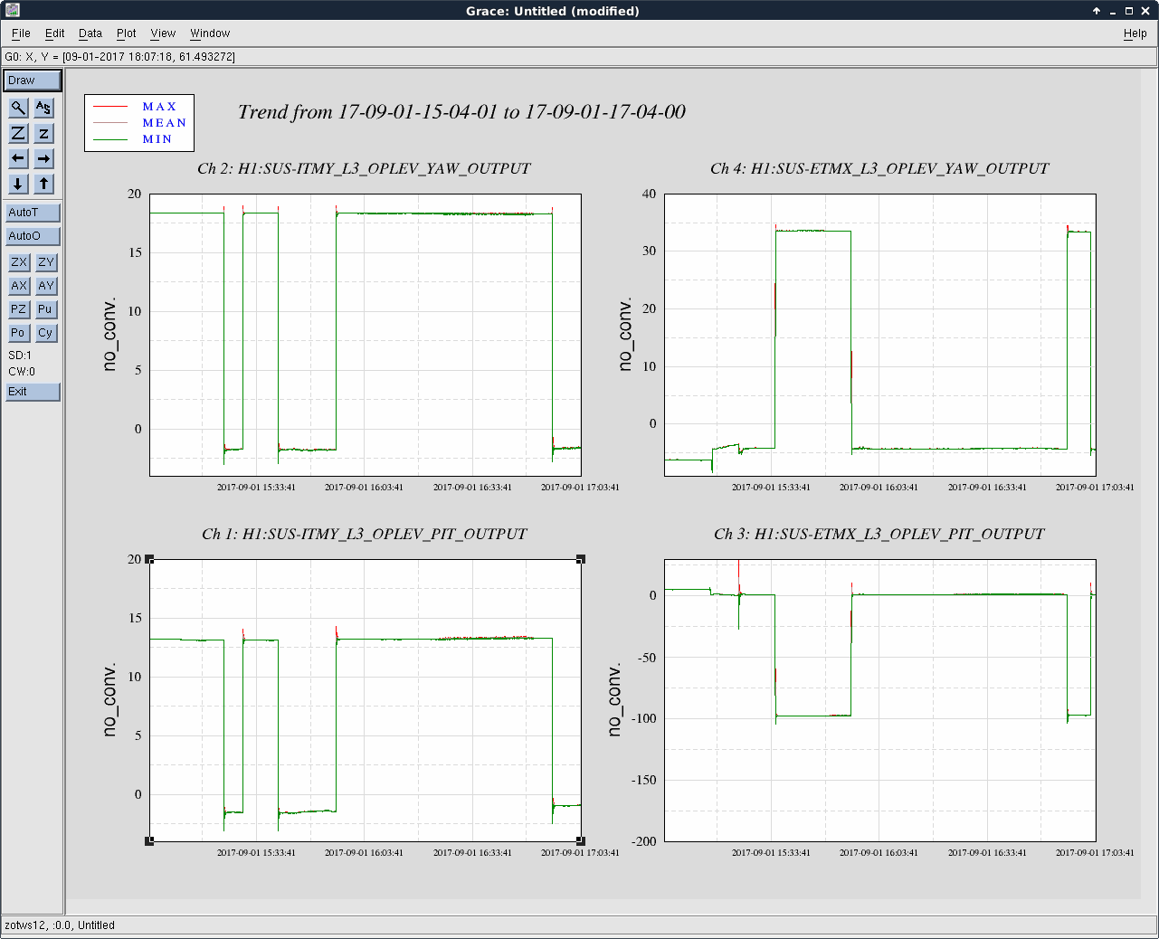The height and width of the screenshot is (939, 1159).
Task: Click the Draw button
Action: pyautogui.click(x=33, y=81)
